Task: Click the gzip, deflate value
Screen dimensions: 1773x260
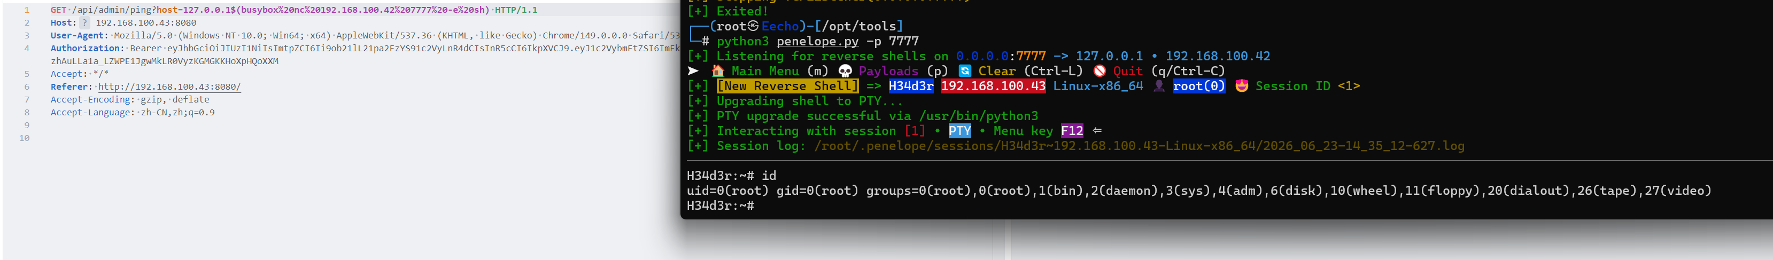Action: [x=175, y=100]
